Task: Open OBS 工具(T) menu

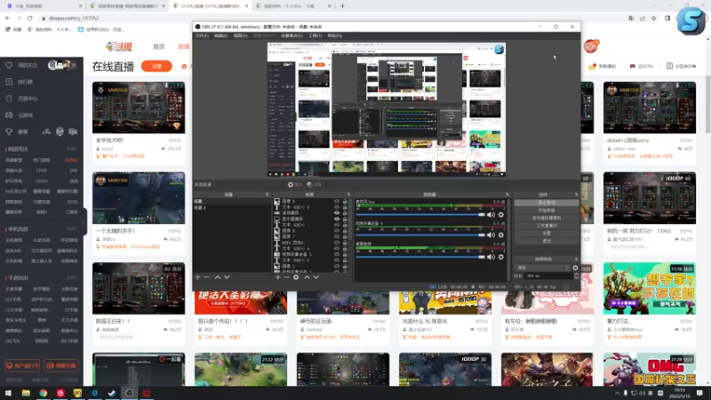Action: (x=315, y=36)
